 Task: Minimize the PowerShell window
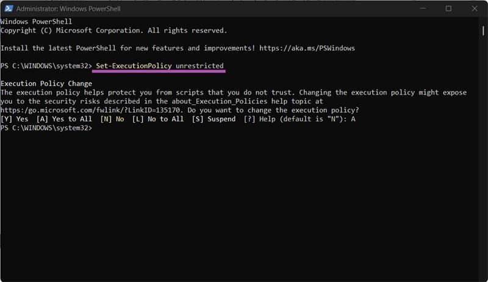tap(421, 9)
